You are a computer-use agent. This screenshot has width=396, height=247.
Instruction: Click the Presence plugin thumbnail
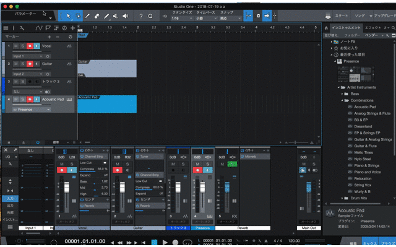coord(356,74)
